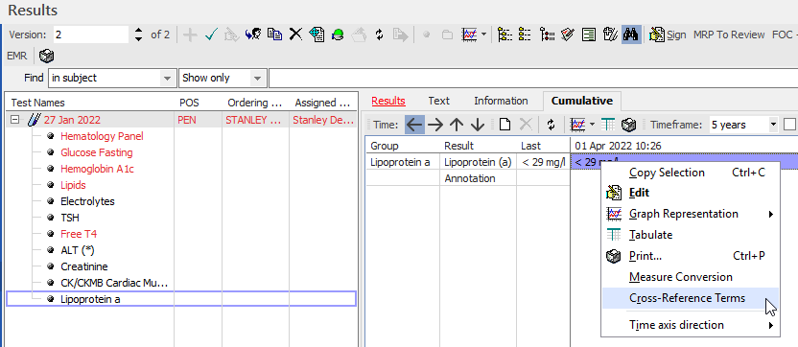The width and height of the screenshot is (798, 347).
Task: Collapse the 27 Jan 2022 tree node
Action: (14, 120)
